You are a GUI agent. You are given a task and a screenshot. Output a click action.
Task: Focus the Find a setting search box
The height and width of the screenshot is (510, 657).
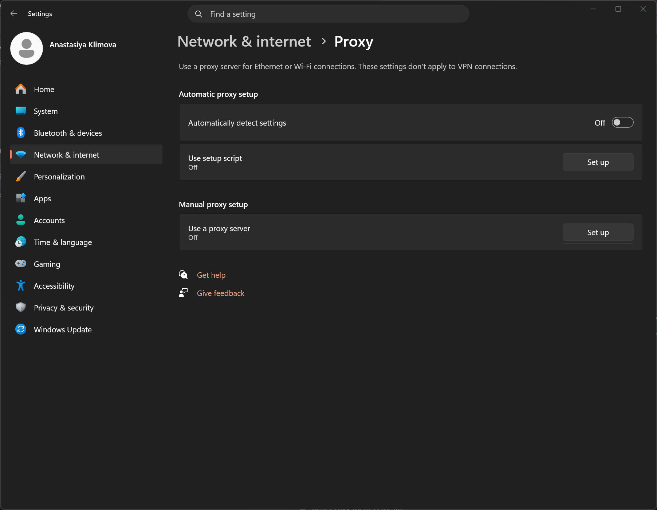pyautogui.click(x=328, y=14)
